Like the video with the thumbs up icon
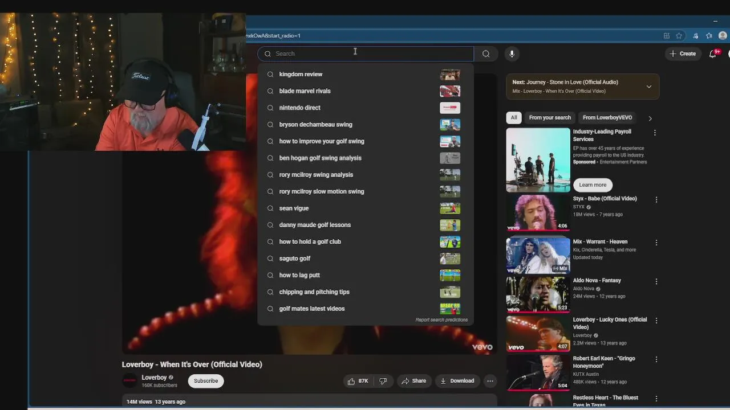 click(358, 381)
